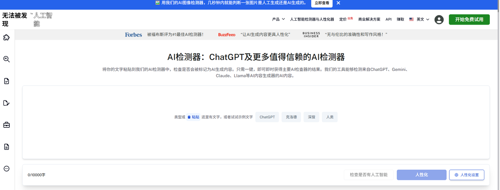The image size is (500, 190).
Task: Open 商业解决方案 menu item
Action: coord(369,19)
